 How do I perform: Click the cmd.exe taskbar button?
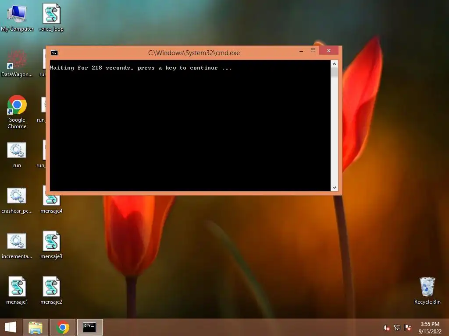[89, 327]
